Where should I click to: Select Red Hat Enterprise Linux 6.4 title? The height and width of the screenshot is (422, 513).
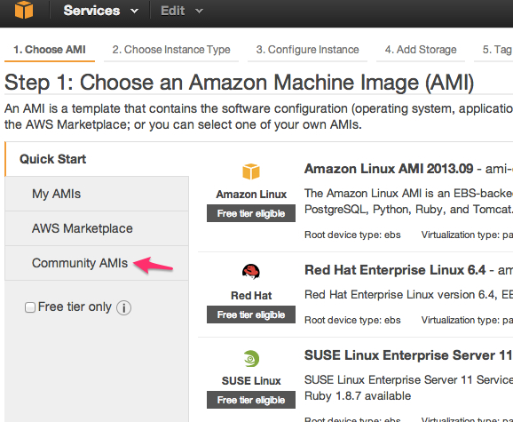[x=395, y=270]
